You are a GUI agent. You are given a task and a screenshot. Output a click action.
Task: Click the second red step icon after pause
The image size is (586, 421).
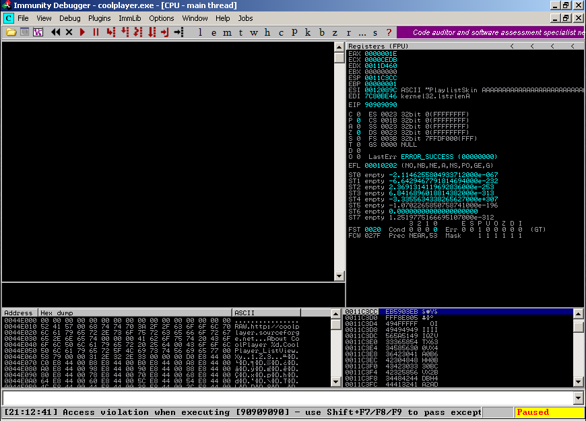tap(125, 32)
